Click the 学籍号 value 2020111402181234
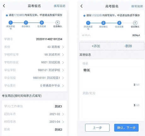Viewport: 145px width, 136px height. [49, 39]
